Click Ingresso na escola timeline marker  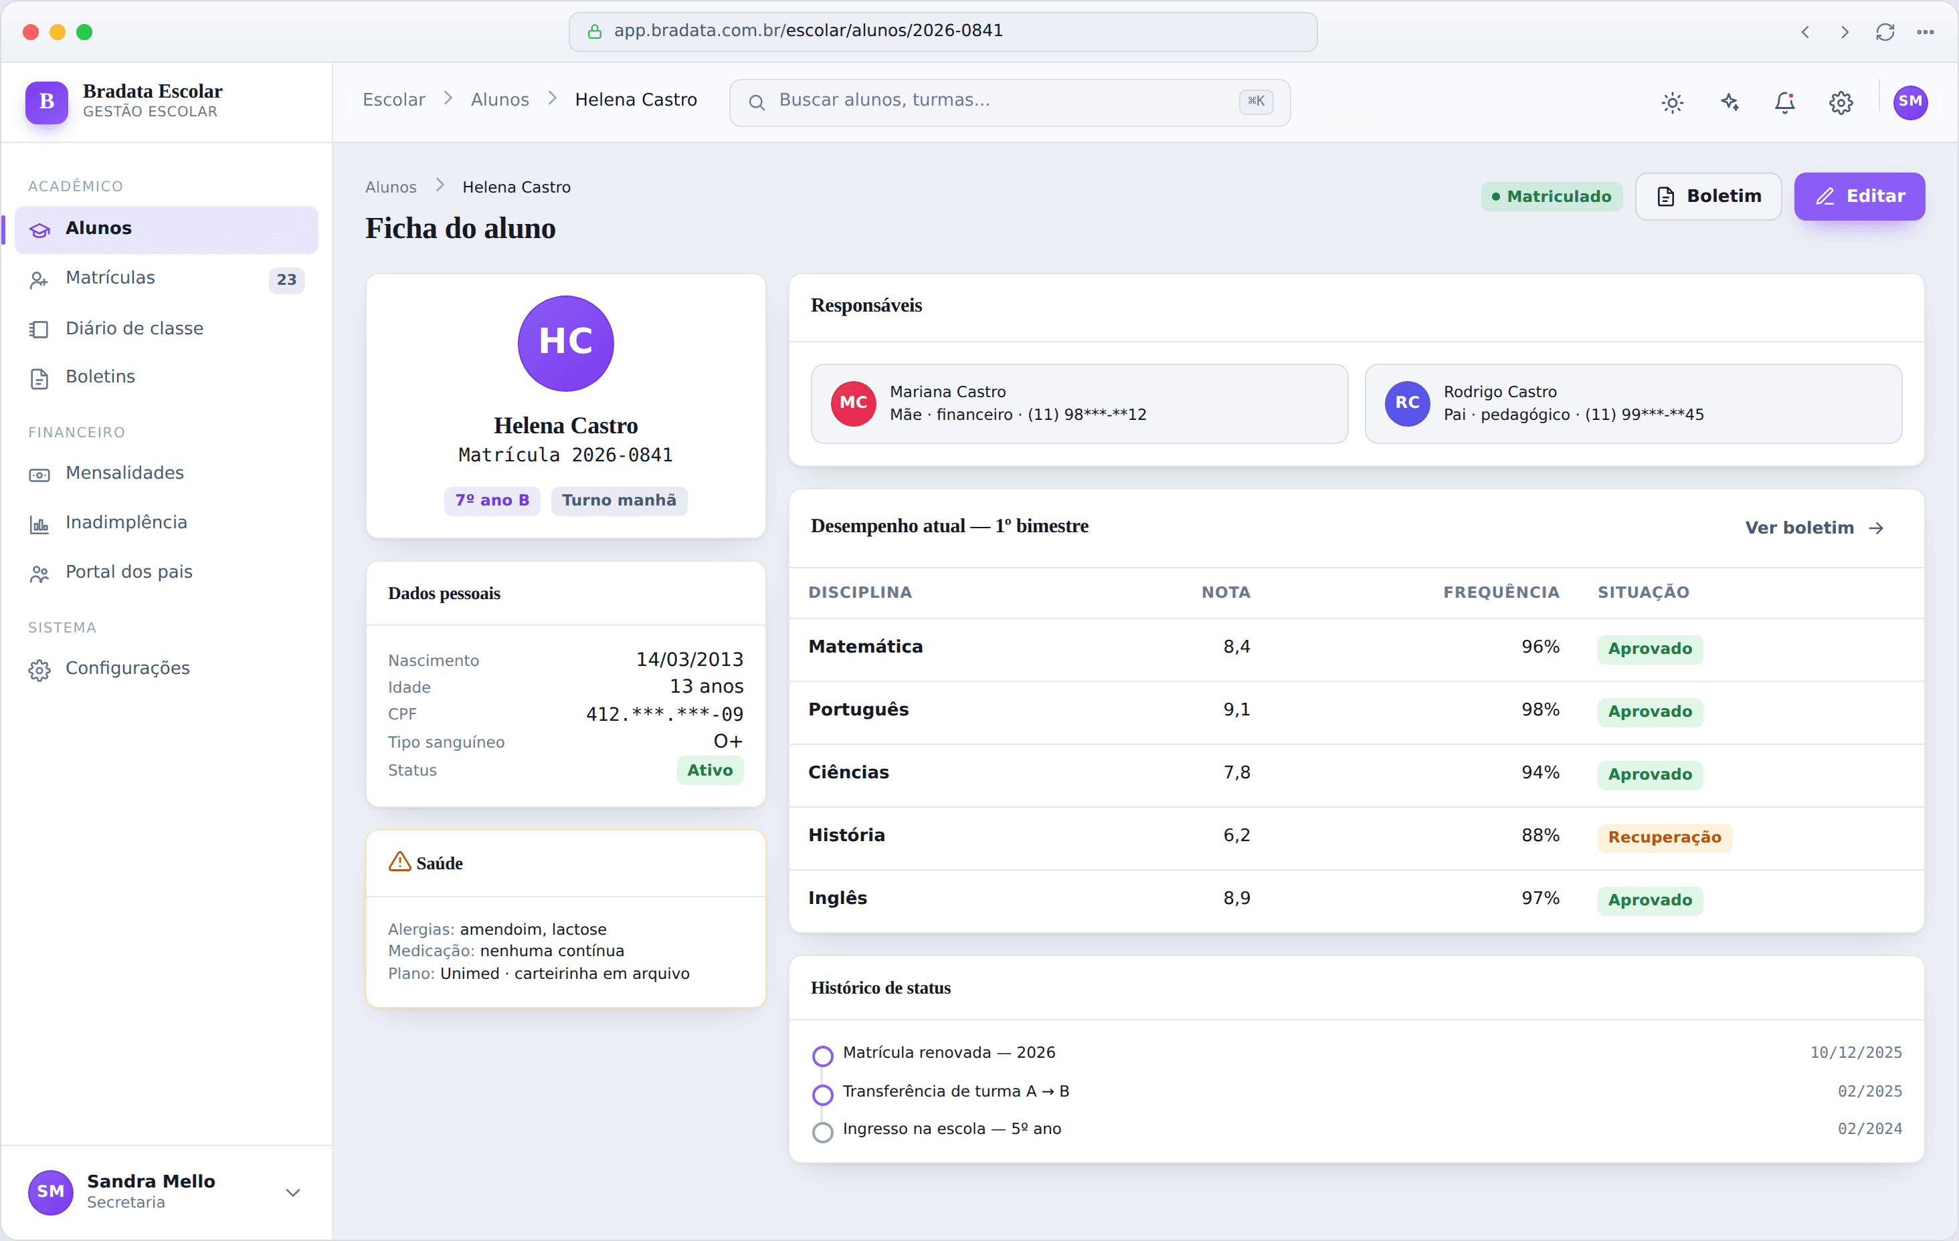point(822,1132)
